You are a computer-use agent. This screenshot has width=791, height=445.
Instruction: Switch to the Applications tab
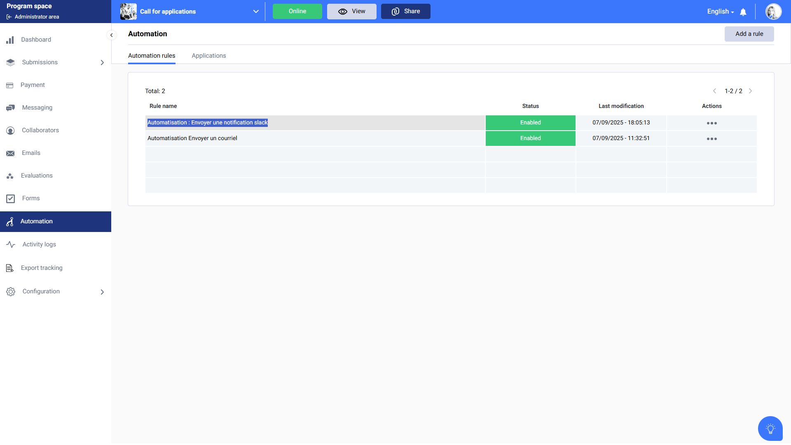tap(209, 56)
